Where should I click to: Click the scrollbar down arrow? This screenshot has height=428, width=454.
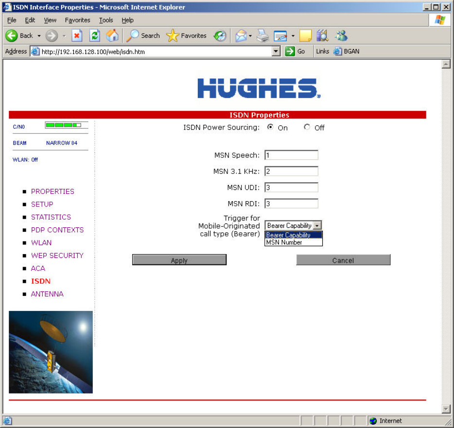coord(446,409)
